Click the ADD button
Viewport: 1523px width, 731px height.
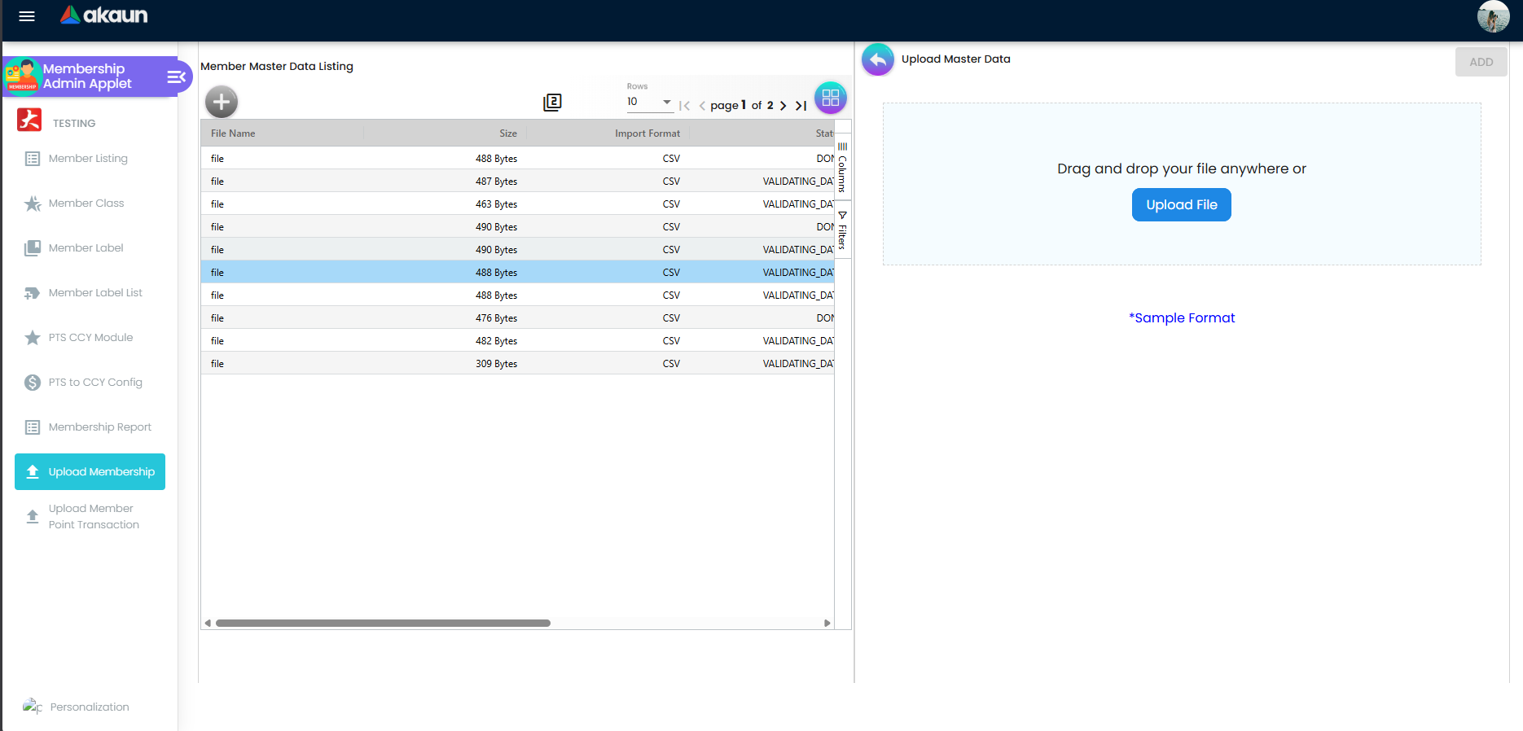click(x=1481, y=62)
